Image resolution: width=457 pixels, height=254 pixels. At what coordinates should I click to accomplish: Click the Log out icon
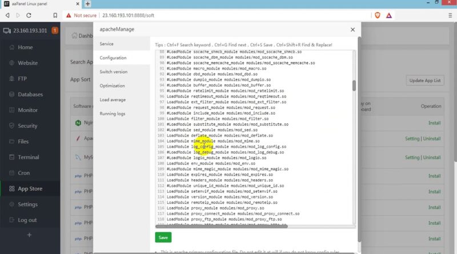[11, 220]
